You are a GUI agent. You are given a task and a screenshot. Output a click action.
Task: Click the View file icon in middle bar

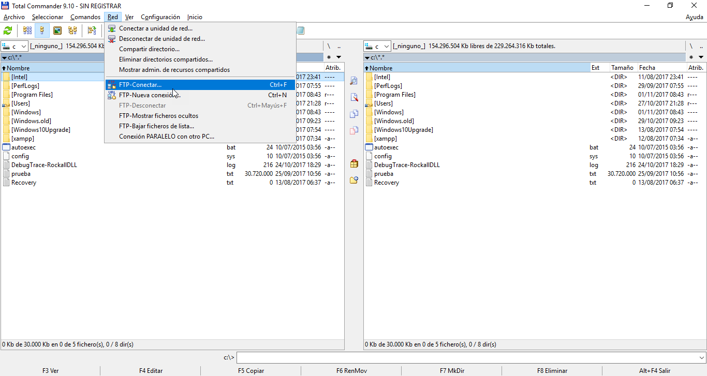click(354, 81)
